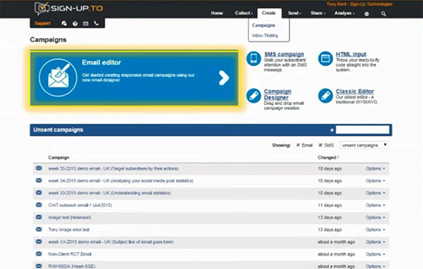Select Inbox Testing from Create menu
Viewport: 423px width, 269px height.
click(x=265, y=36)
